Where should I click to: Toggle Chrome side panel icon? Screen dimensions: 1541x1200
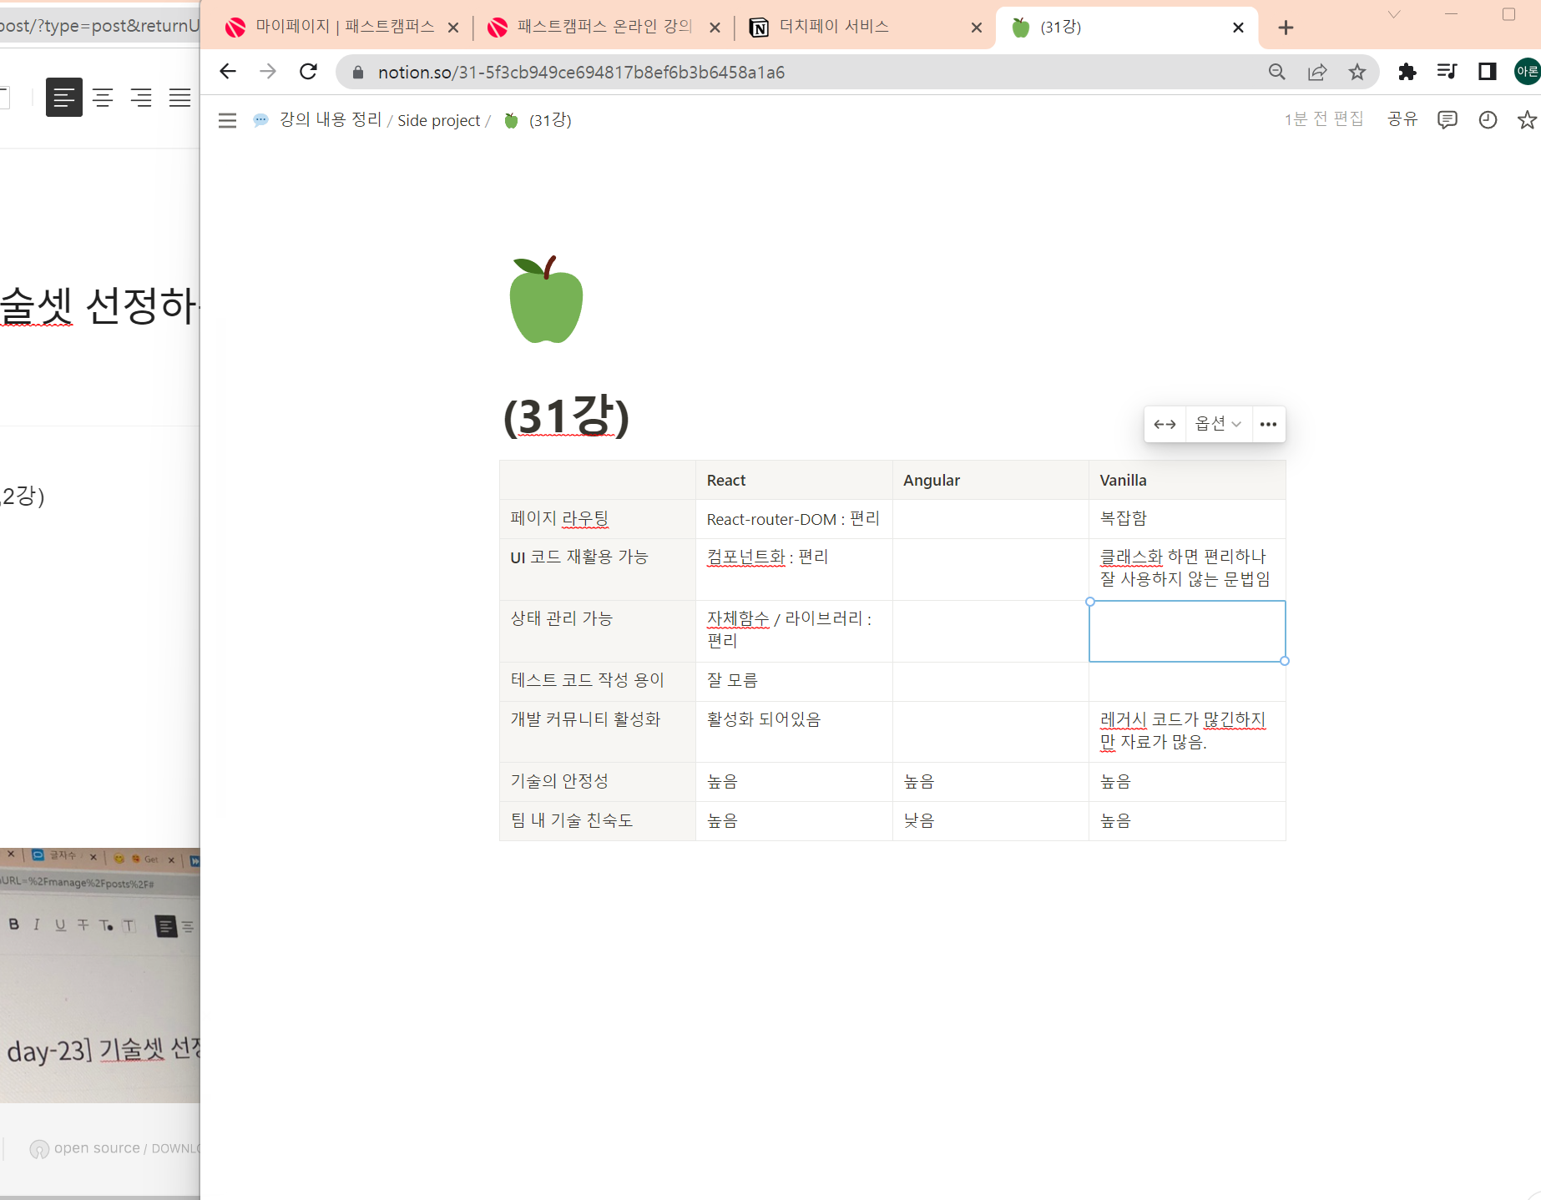pos(1487,72)
